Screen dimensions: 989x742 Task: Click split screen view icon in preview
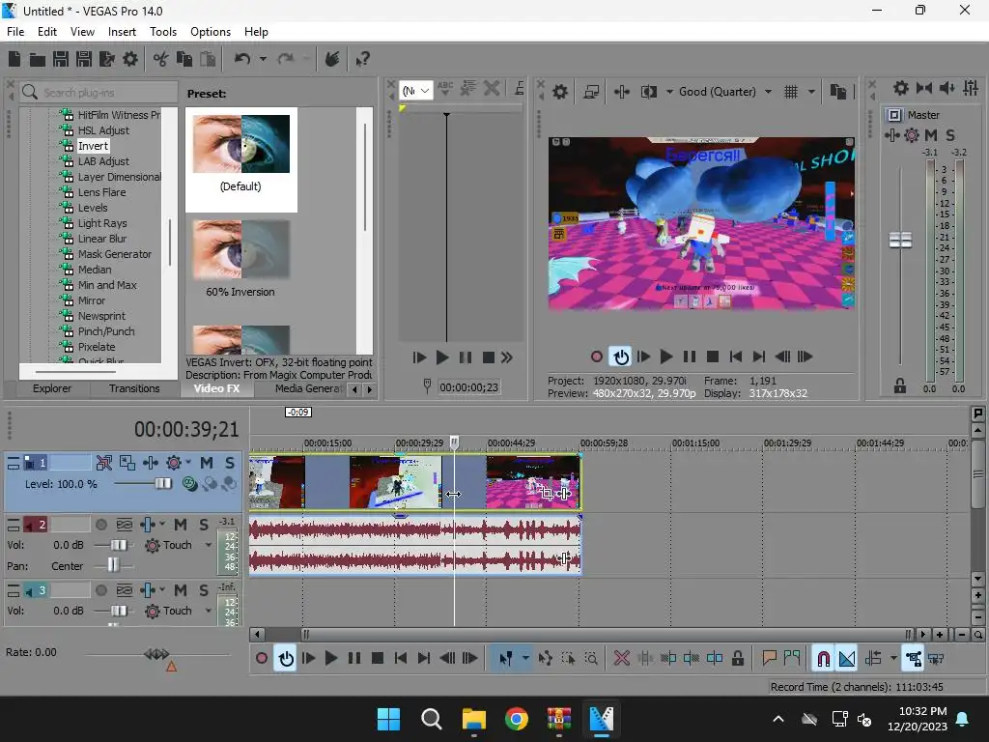649,92
